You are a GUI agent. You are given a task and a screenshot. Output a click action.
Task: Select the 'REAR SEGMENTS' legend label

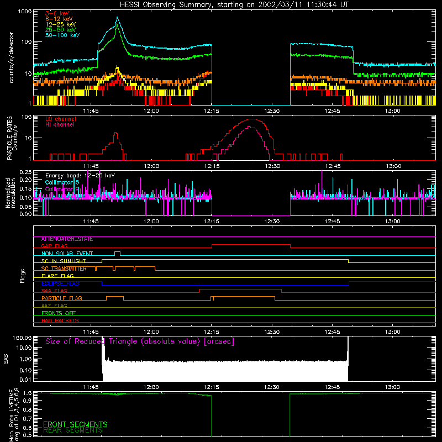click(x=73, y=430)
